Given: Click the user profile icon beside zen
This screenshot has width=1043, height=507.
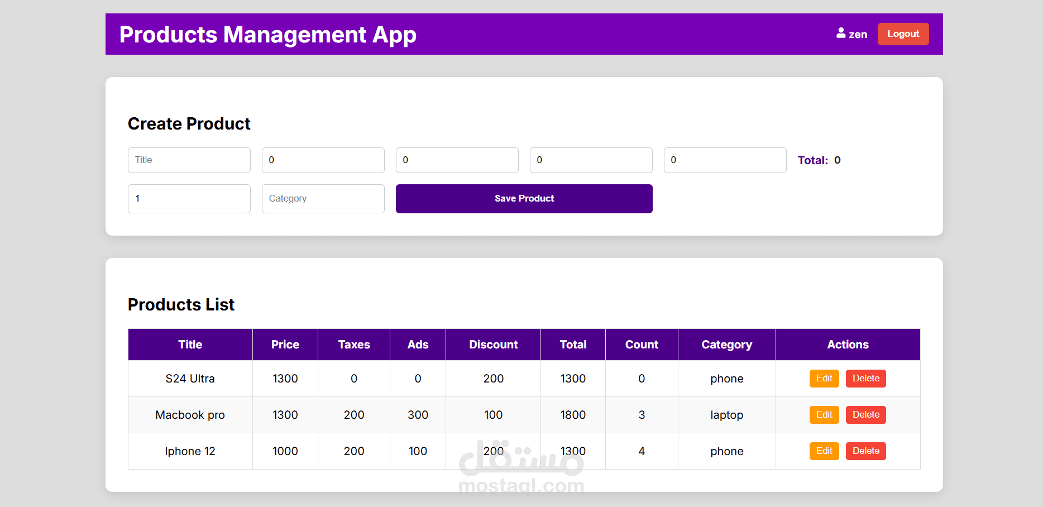Looking at the screenshot, I should point(841,34).
